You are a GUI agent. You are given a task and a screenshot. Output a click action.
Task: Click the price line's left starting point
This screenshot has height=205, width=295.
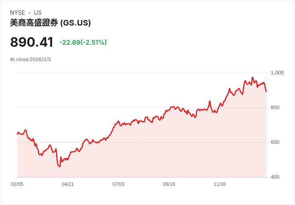click(x=17, y=134)
